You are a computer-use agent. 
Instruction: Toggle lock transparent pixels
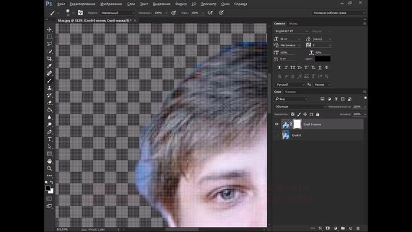point(292,115)
